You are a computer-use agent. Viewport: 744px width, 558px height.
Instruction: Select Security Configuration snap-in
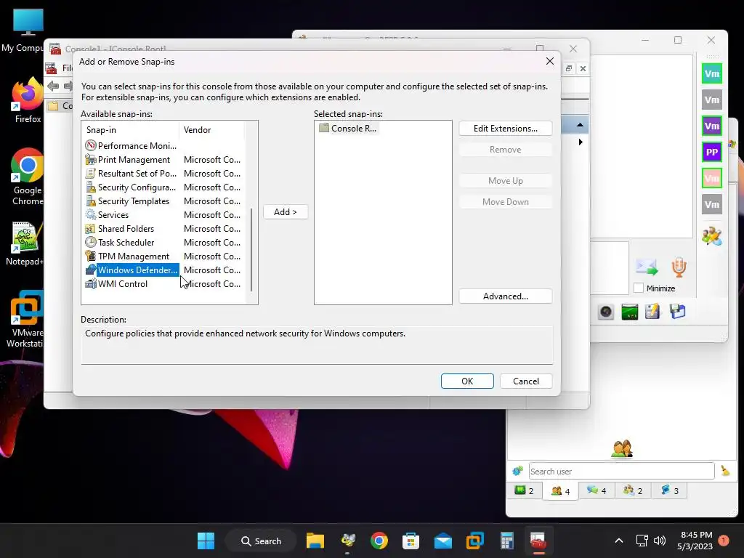click(163, 187)
